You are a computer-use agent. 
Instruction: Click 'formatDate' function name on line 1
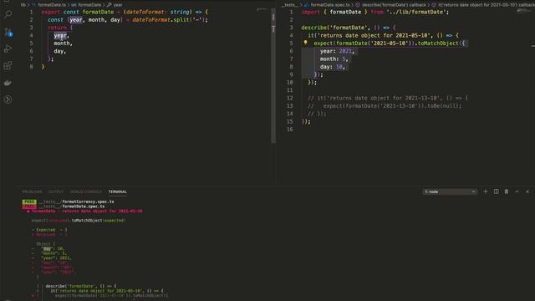(99, 12)
